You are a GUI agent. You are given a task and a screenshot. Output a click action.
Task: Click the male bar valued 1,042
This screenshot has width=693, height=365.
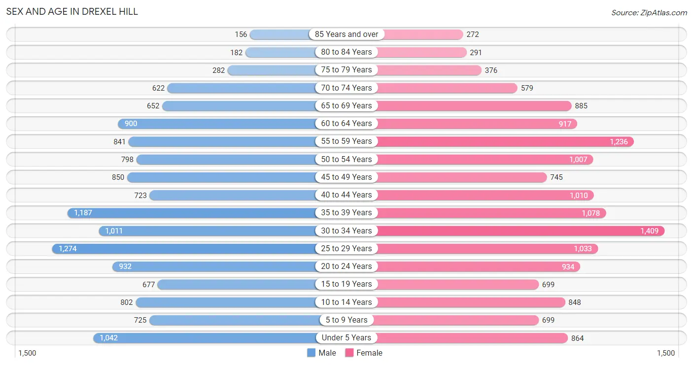click(205, 337)
